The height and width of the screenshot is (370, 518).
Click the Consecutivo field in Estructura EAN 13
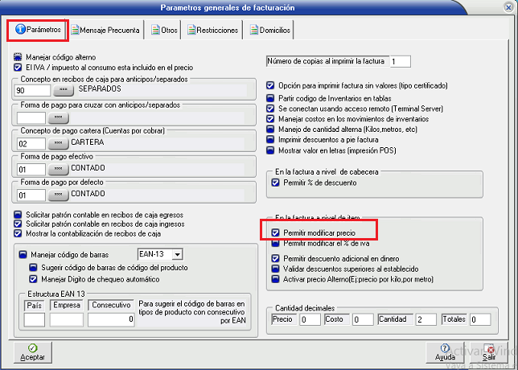(x=110, y=319)
